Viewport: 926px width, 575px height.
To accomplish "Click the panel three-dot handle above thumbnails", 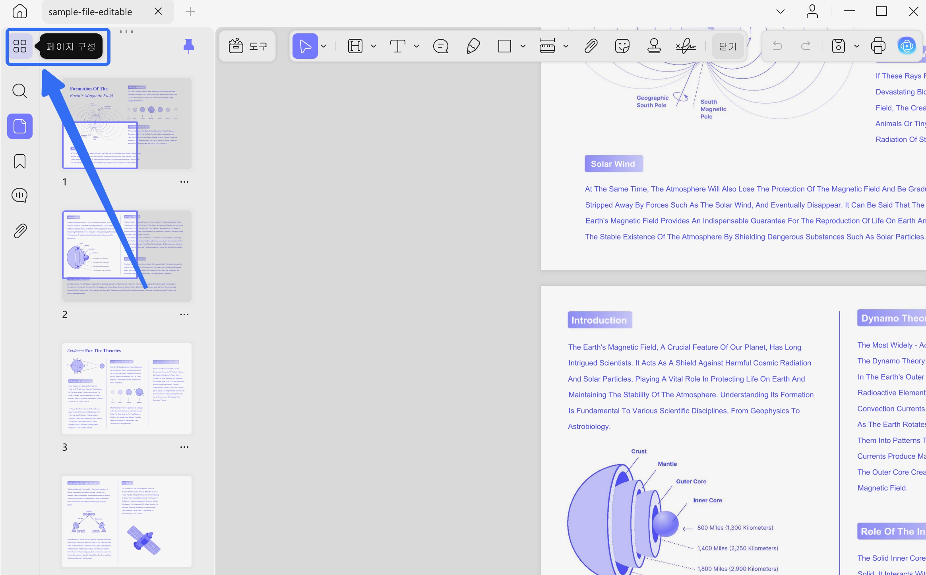I will click(126, 32).
